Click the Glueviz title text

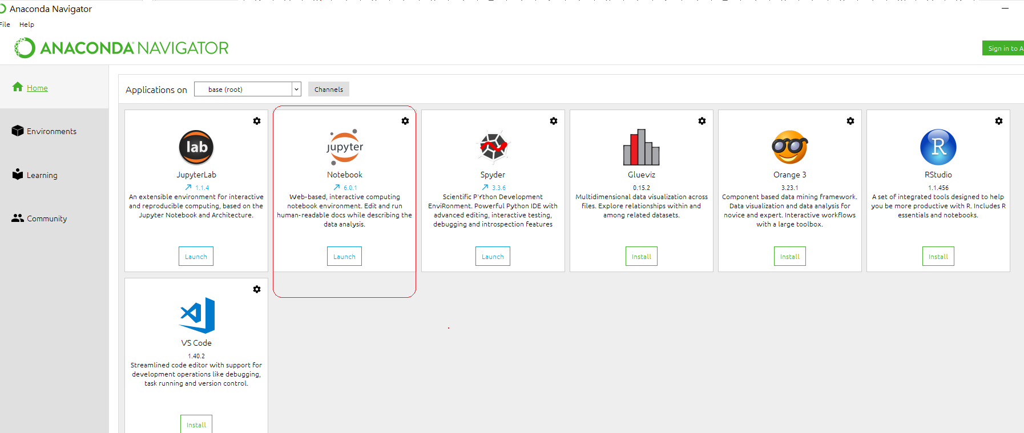coord(642,175)
